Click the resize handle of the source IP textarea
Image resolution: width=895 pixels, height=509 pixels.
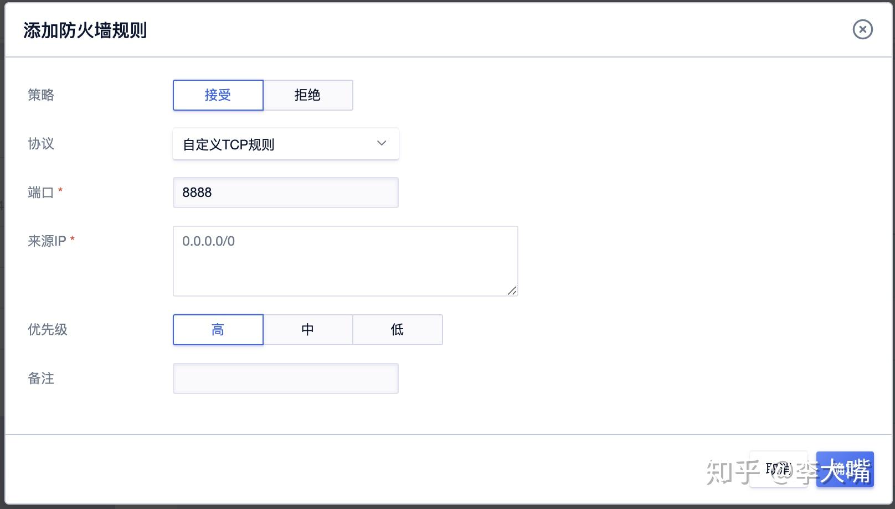pos(512,292)
